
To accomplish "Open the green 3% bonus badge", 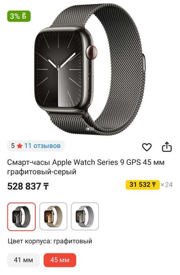I will (19, 16).
